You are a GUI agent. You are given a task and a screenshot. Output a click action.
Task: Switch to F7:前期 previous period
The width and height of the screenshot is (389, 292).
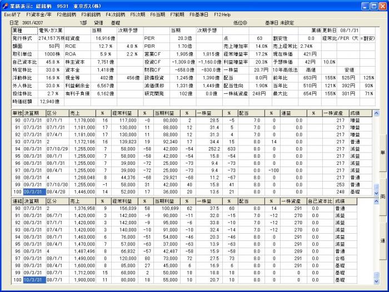pyautogui.click(x=177, y=14)
